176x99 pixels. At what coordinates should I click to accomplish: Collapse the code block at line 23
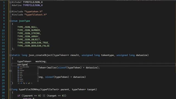click(x=10, y=71)
